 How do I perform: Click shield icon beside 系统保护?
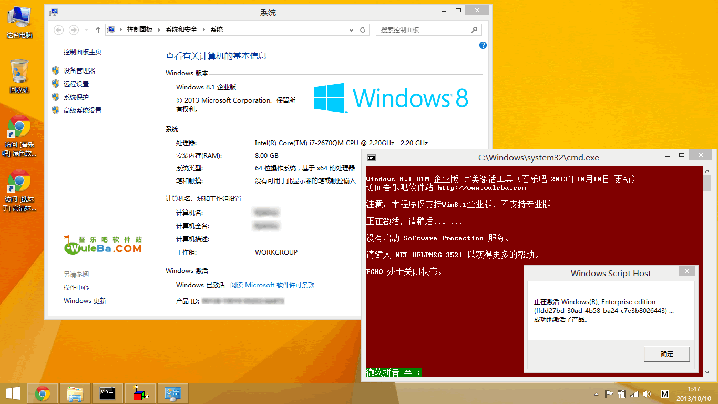[x=56, y=97]
